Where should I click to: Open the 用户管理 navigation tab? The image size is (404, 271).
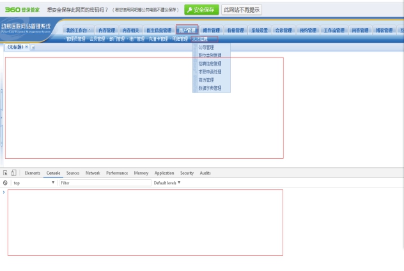187,30
